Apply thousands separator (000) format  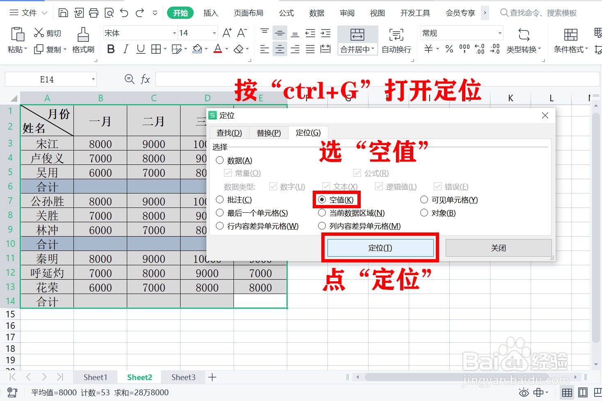pos(465,49)
